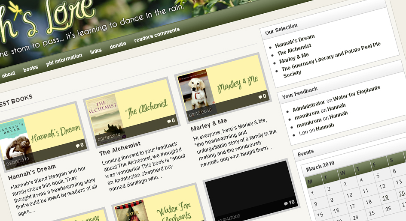Select The Alchemist in Our Selection list
This screenshot has height=221, width=406.
click(294, 50)
